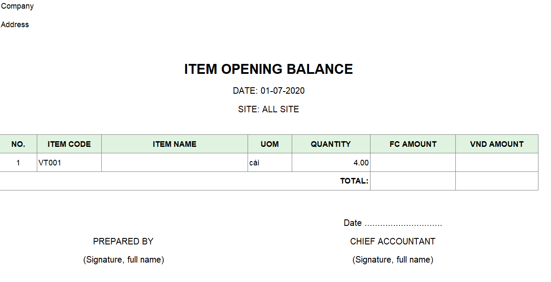The image size is (551, 282).
Task: Click the VT001 item code cell
Action: point(50,163)
